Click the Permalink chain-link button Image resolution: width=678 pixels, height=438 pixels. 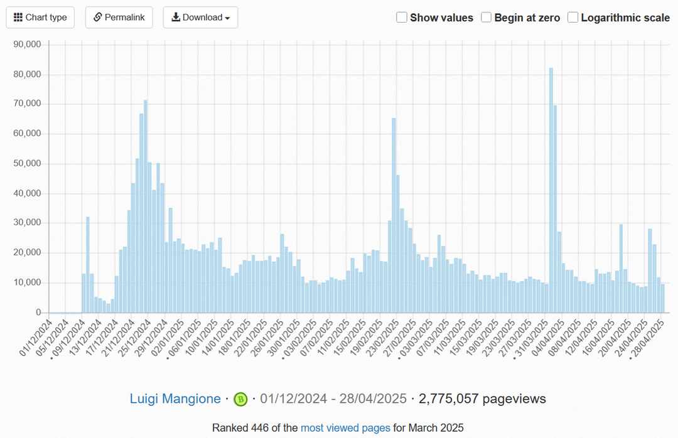[x=119, y=18]
